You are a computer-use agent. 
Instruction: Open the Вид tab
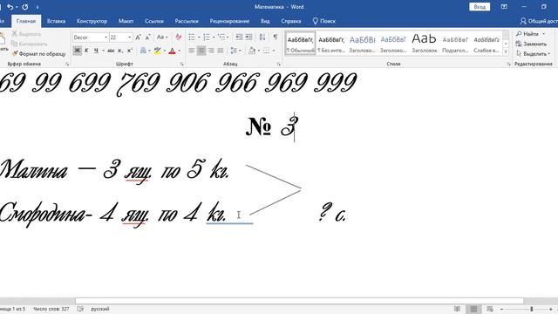tap(265, 21)
